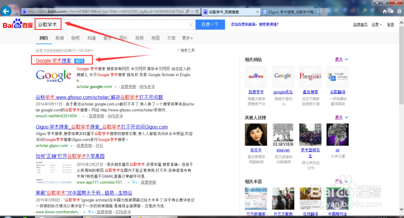Image resolution: width=404 pixels, height=218 pixels.
Task: Open Google related site thumbnail
Action: pos(283,76)
